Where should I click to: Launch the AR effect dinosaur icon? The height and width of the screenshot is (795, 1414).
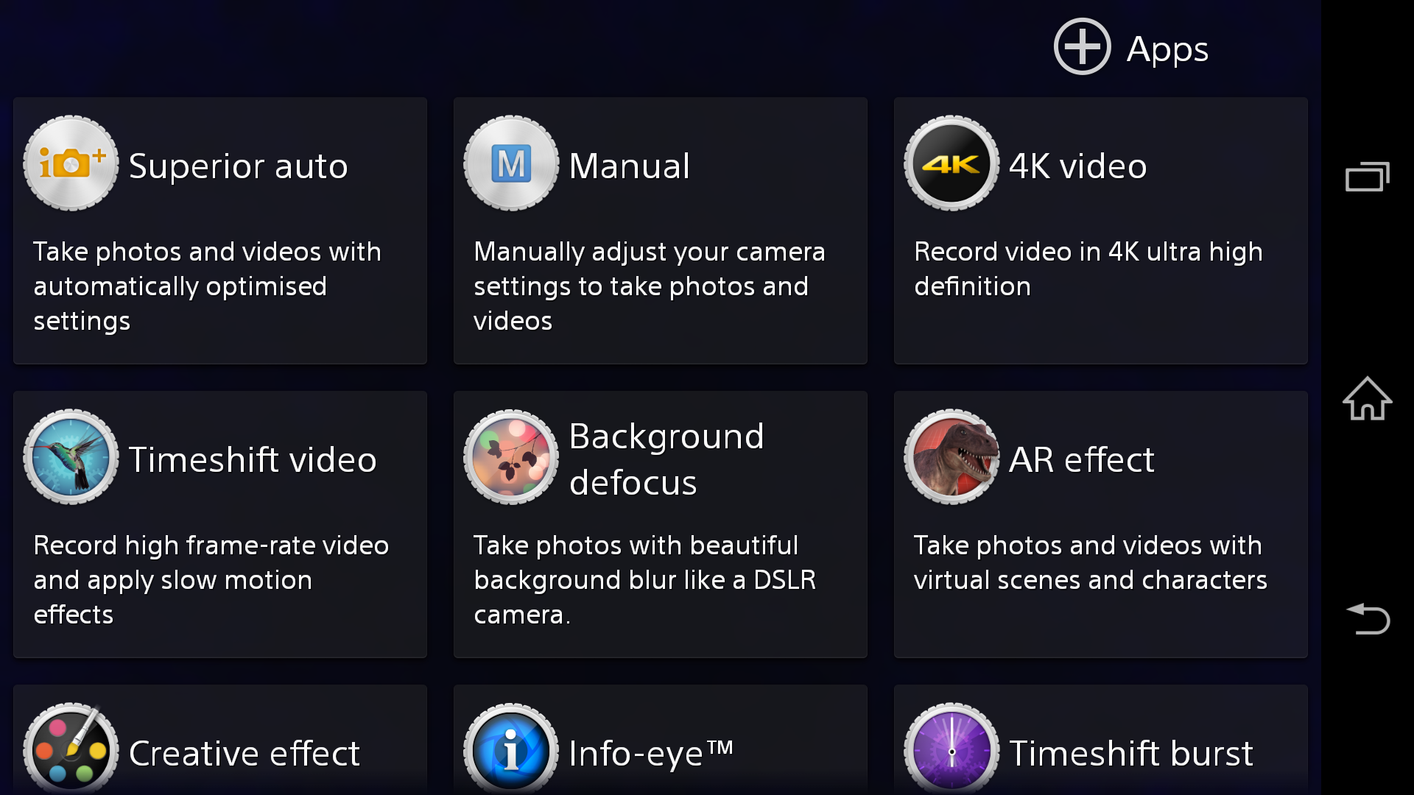[952, 457]
